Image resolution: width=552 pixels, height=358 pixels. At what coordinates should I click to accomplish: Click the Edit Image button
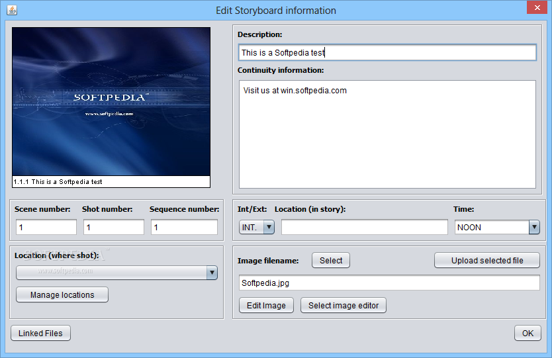click(x=266, y=305)
